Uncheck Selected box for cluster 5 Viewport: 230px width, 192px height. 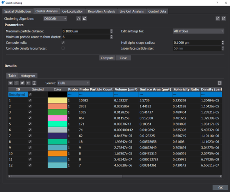pyautogui.click(x=30, y=124)
